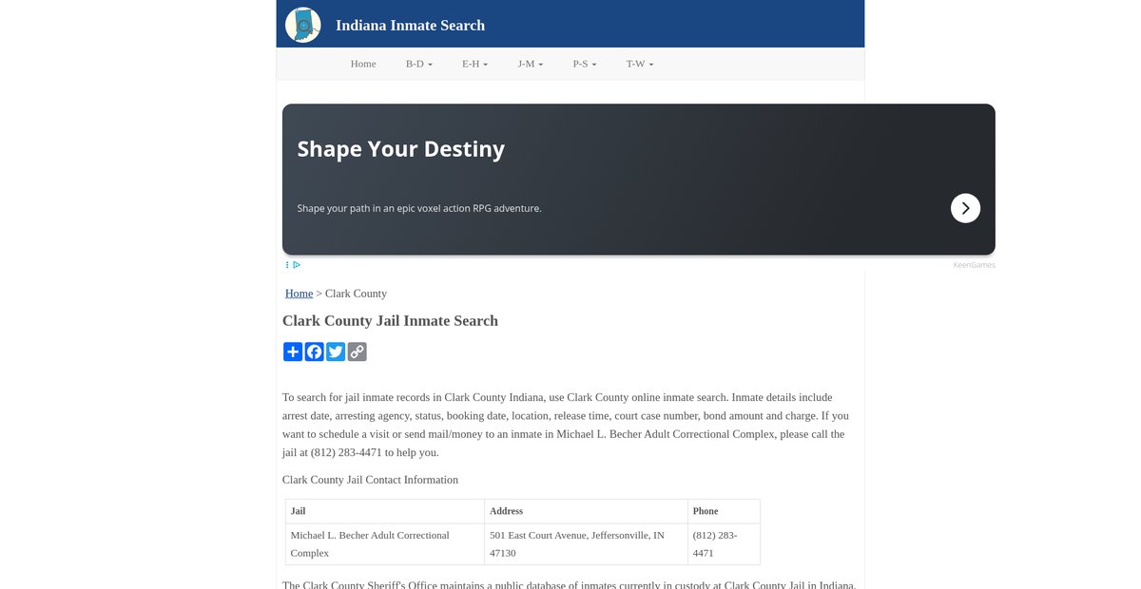Select the Clark County Jail Inmate Search heading
The image size is (1141, 589).
click(390, 321)
